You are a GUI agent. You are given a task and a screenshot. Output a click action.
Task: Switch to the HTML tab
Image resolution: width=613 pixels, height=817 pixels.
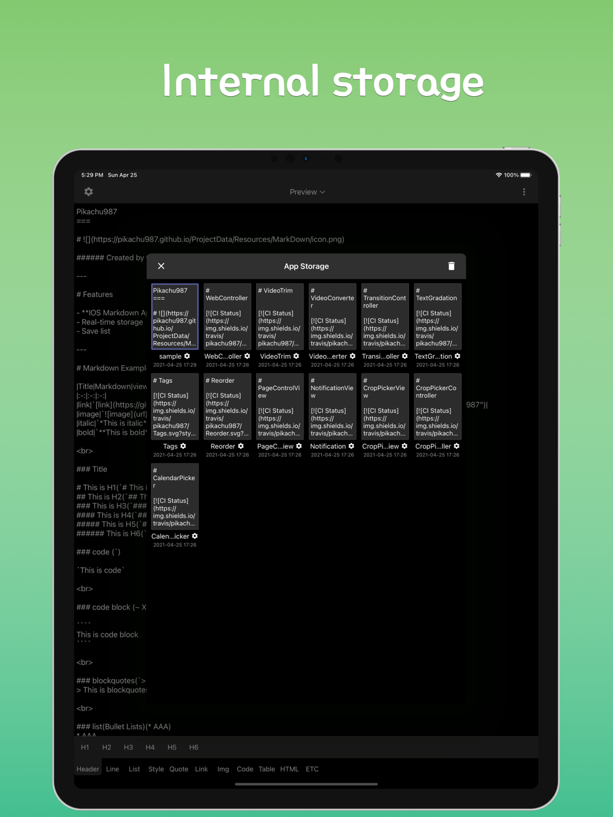pyautogui.click(x=289, y=769)
